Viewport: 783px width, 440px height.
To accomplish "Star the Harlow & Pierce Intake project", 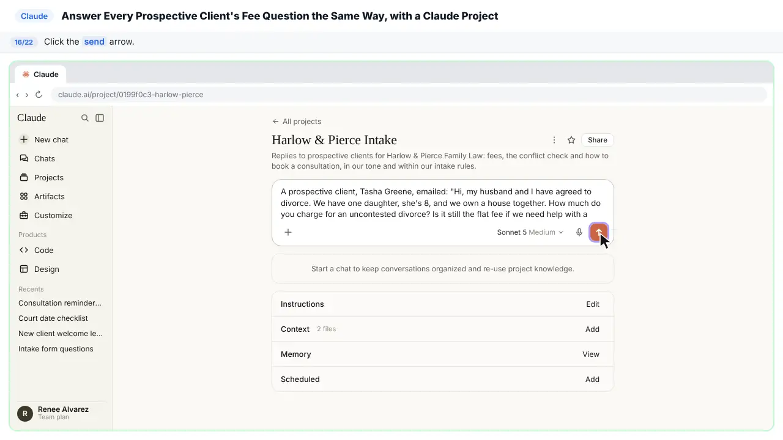I will point(571,140).
